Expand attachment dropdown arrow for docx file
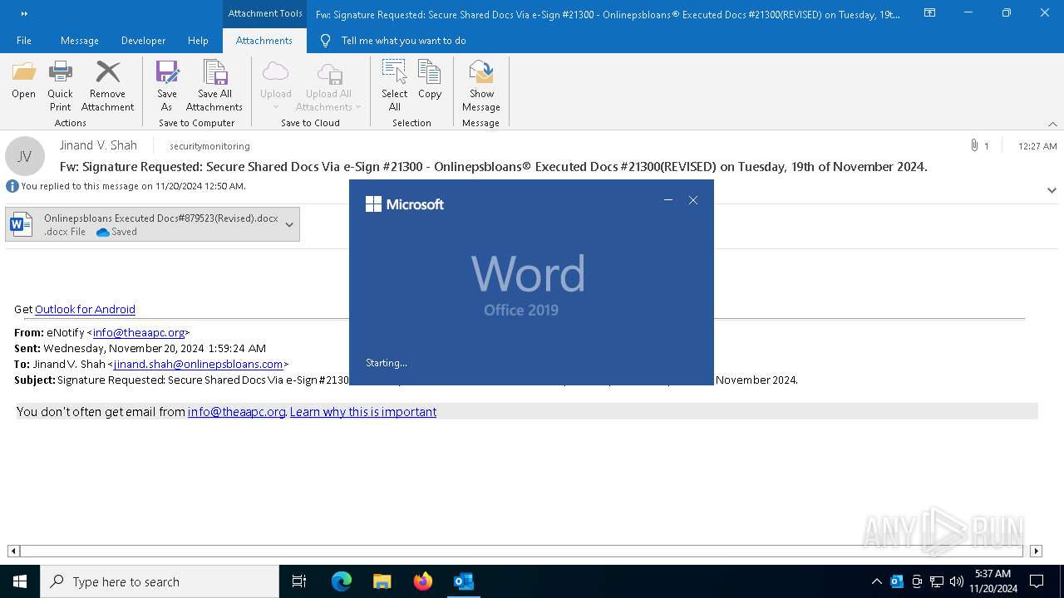Viewport: 1064px width, 598px height. (x=289, y=224)
